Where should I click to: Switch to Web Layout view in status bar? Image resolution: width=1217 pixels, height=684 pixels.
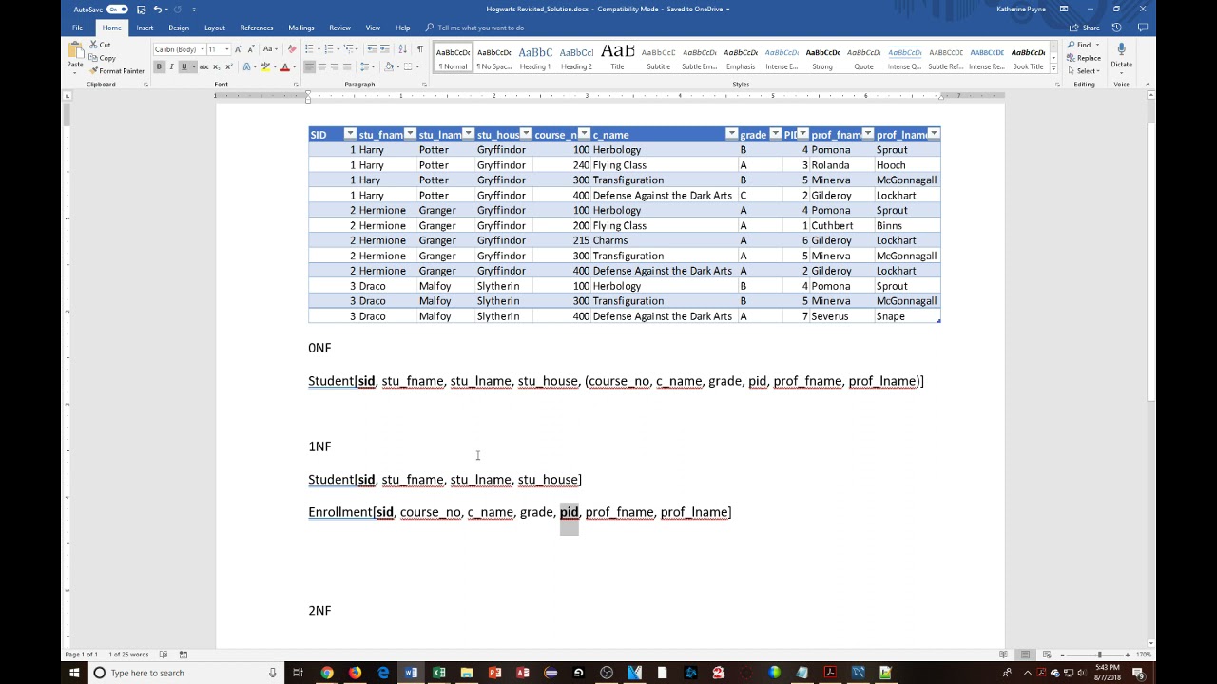1047,655
